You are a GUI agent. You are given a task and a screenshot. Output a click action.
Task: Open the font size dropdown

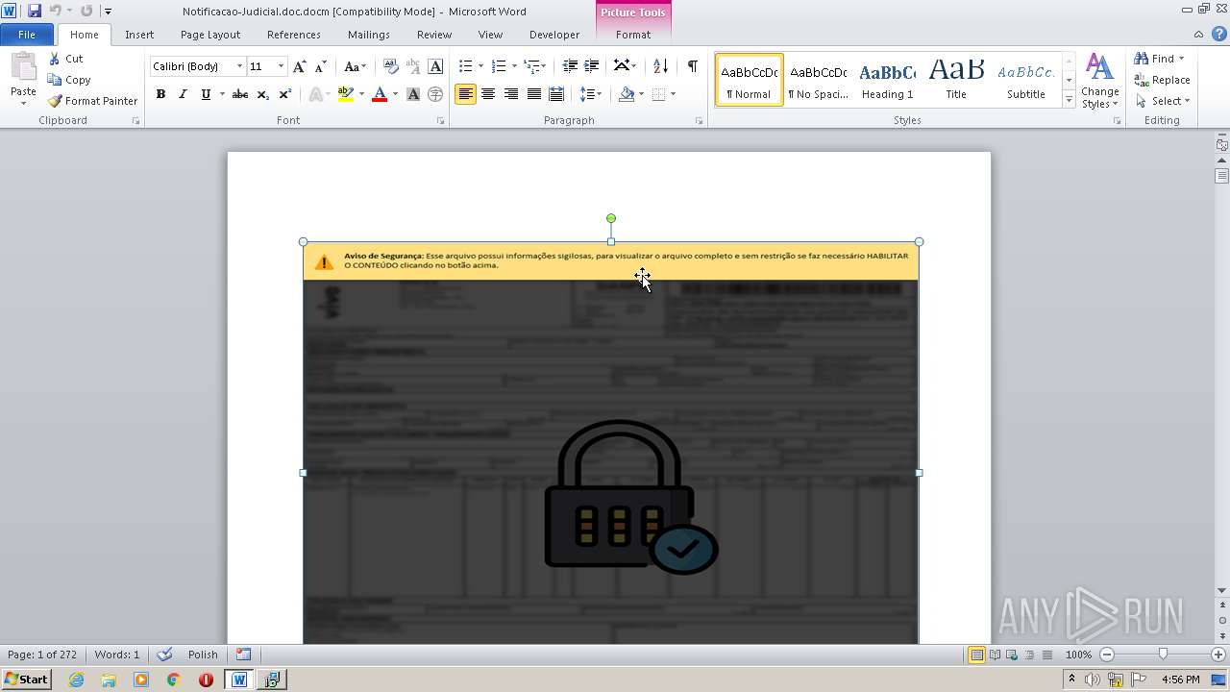[281, 66]
